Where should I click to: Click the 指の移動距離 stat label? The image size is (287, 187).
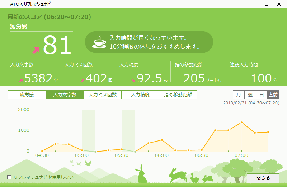[x=189, y=65]
